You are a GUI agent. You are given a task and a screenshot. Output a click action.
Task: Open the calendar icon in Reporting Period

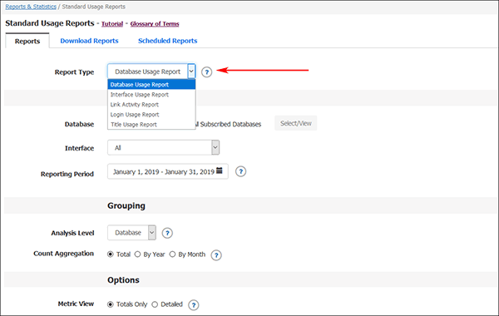(220, 170)
